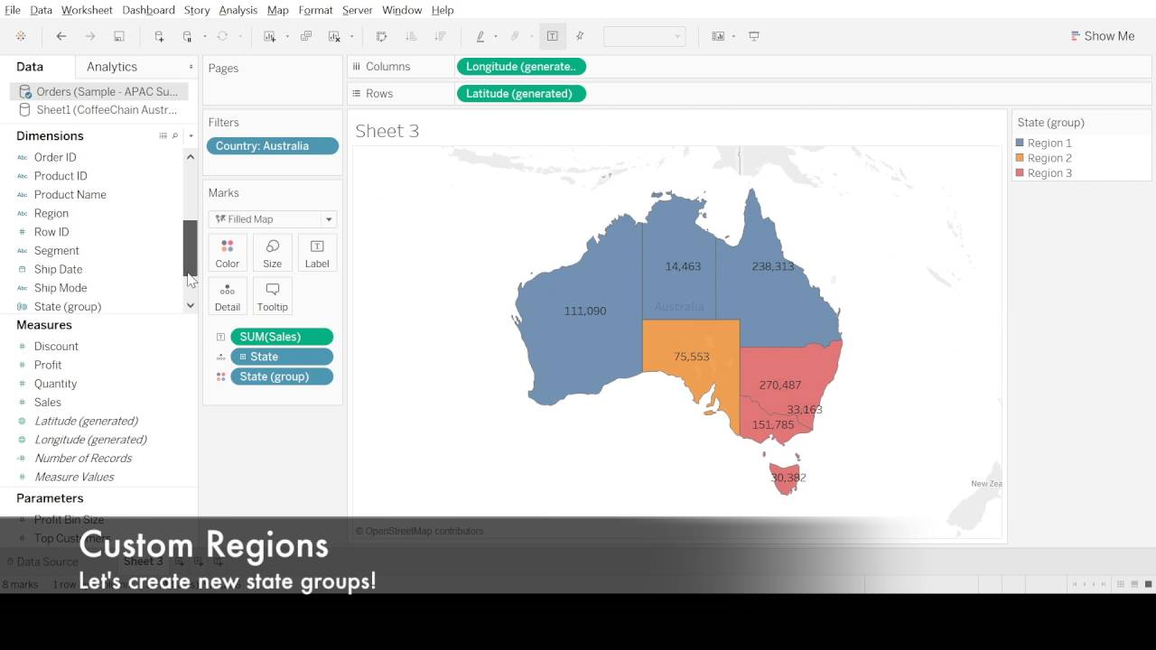Toggle the Show Mark Labels toolbar button
1156x650 pixels.
[552, 36]
